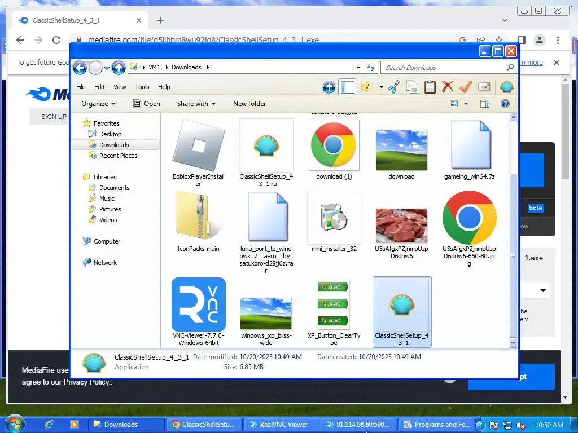Image resolution: width=578 pixels, height=433 pixels.
Task: Click the Paste clipboard icon
Action: tap(430, 87)
